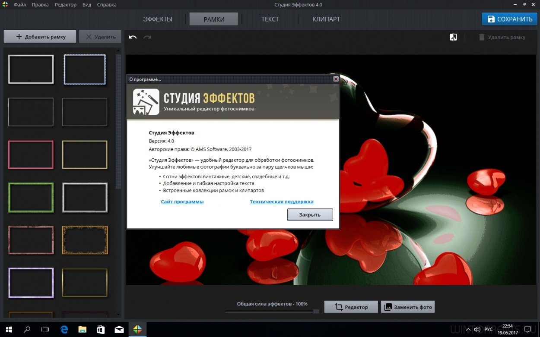Open Microsoft Edge from the taskbar
Screen dimensions: 540x337
pyautogui.click(x=64, y=330)
